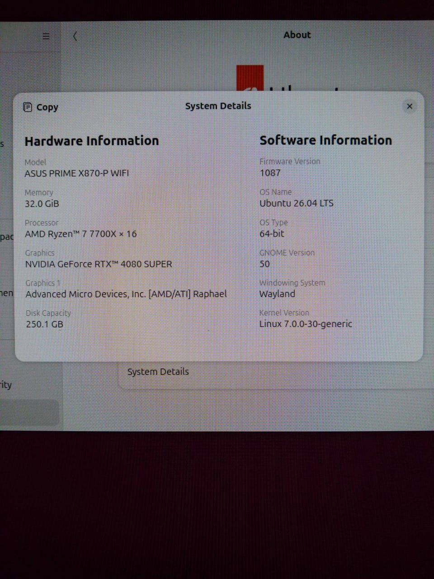Click the Hardware Information heading
Image resolution: width=434 pixels, height=579 pixels.
tap(92, 141)
